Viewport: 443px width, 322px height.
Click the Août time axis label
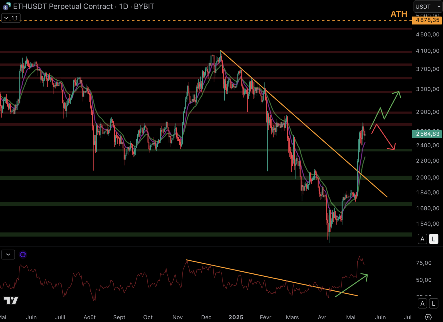coord(89,317)
